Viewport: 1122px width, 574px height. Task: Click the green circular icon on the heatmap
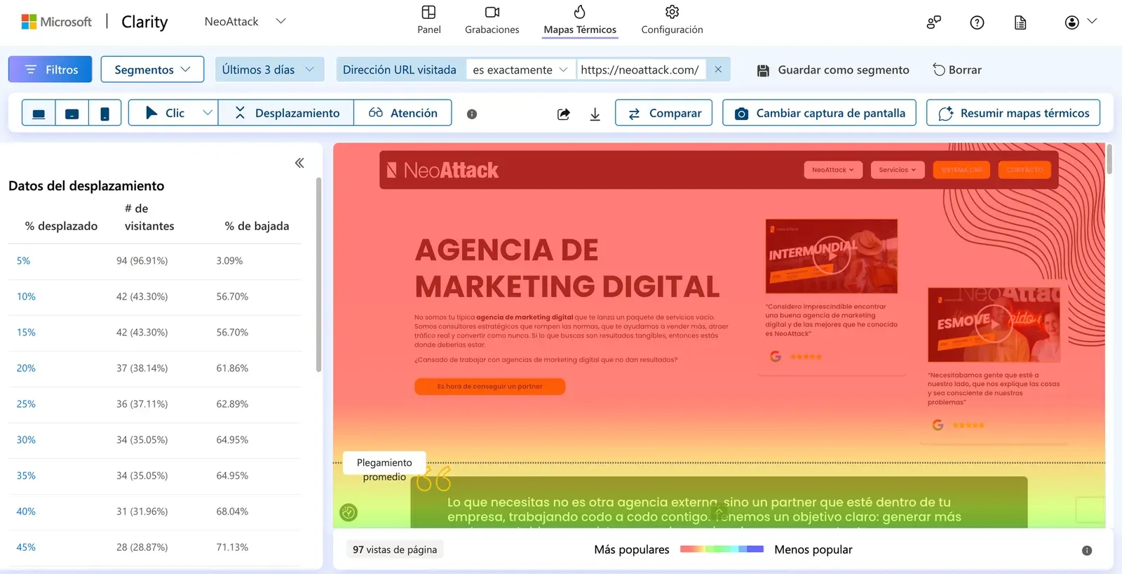click(x=349, y=512)
